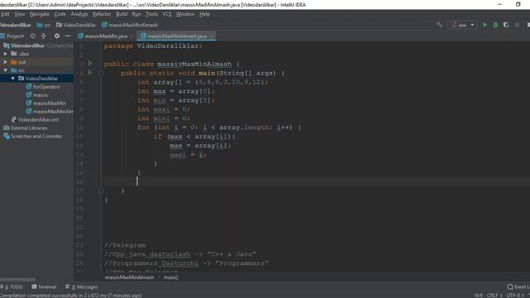Open the Terminal tool window
The width and height of the screenshot is (530, 298).
coord(44,287)
